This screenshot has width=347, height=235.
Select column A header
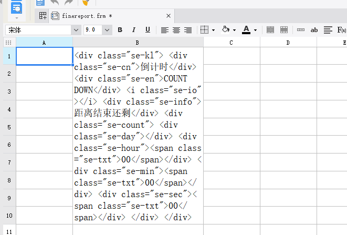pyautogui.click(x=44, y=43)
